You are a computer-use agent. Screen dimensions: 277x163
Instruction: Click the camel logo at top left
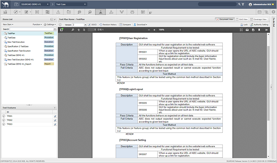coord(5,5)
